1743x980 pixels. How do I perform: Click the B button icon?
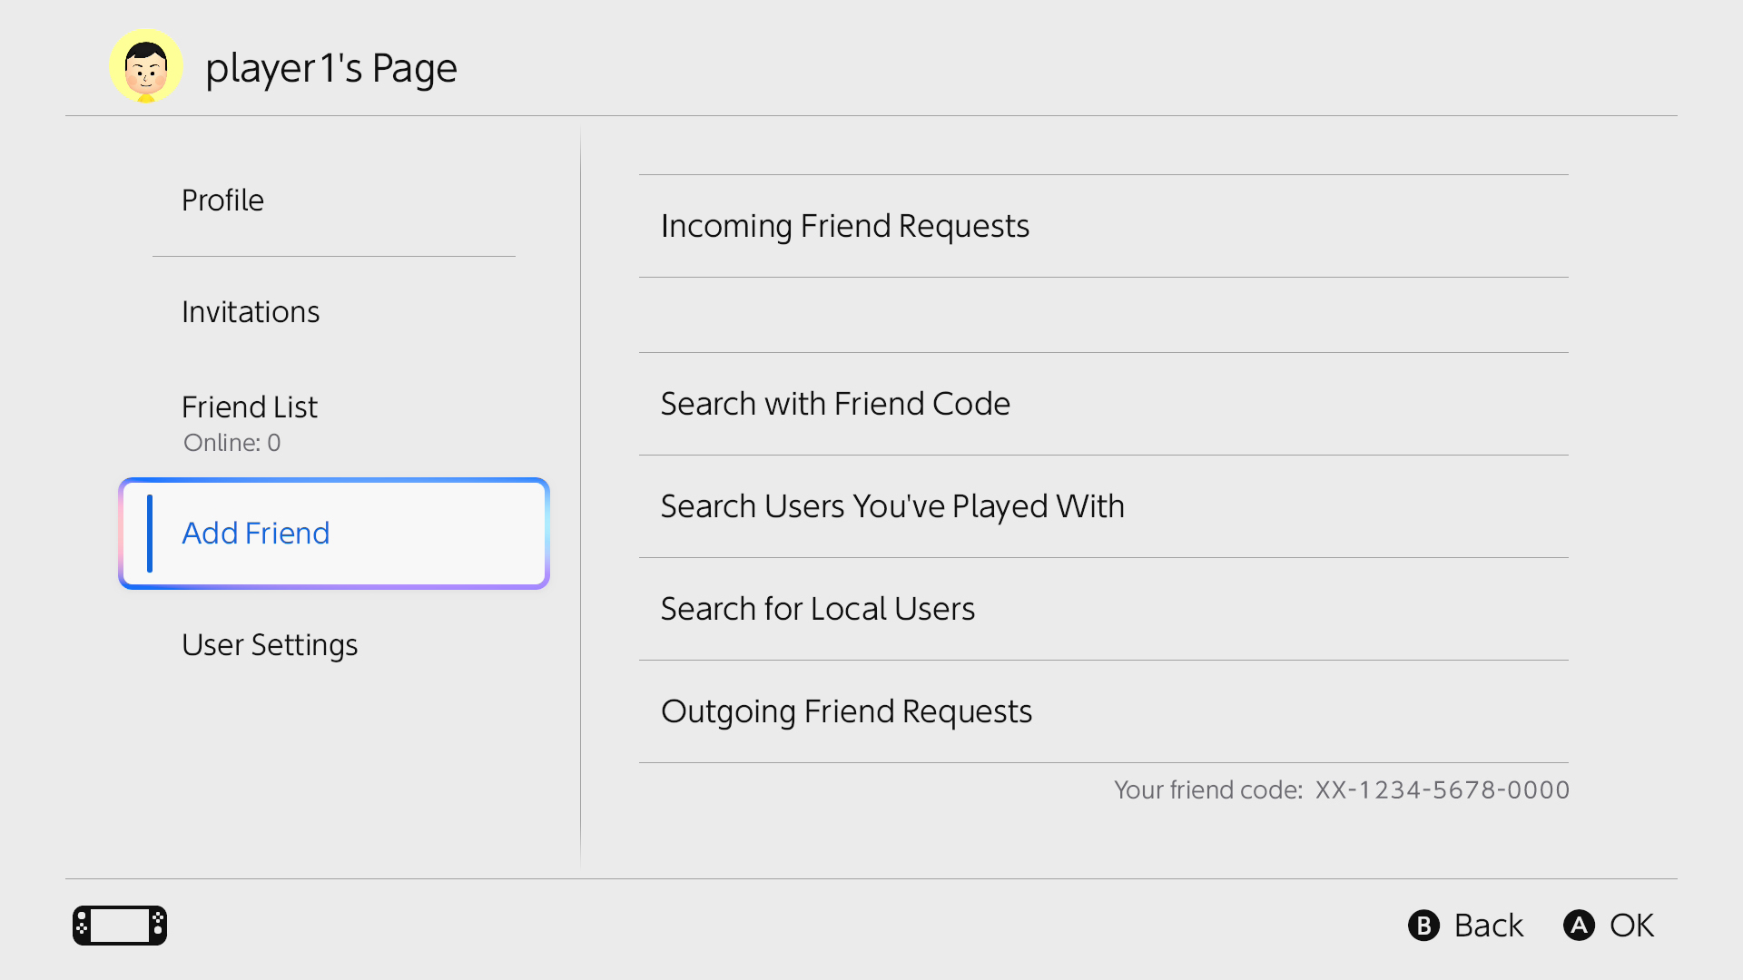tap(1423, 926)
